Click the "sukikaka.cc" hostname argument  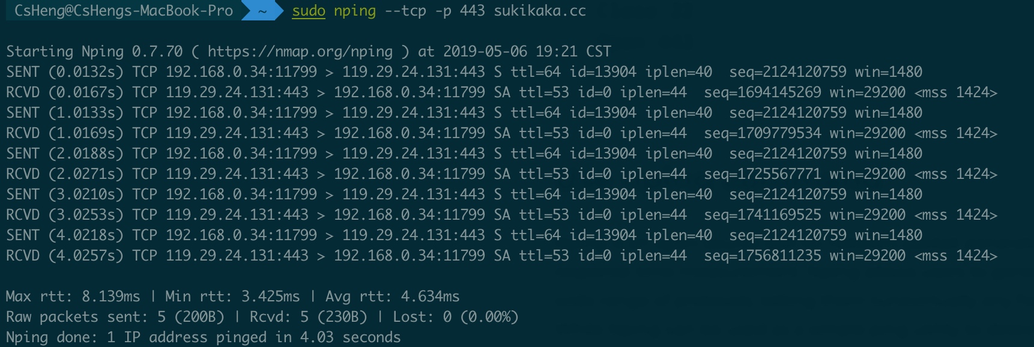(539, 11)
